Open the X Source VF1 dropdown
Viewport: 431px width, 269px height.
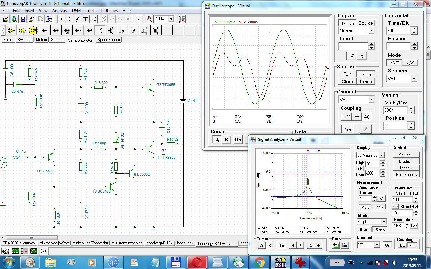(414, 79)
